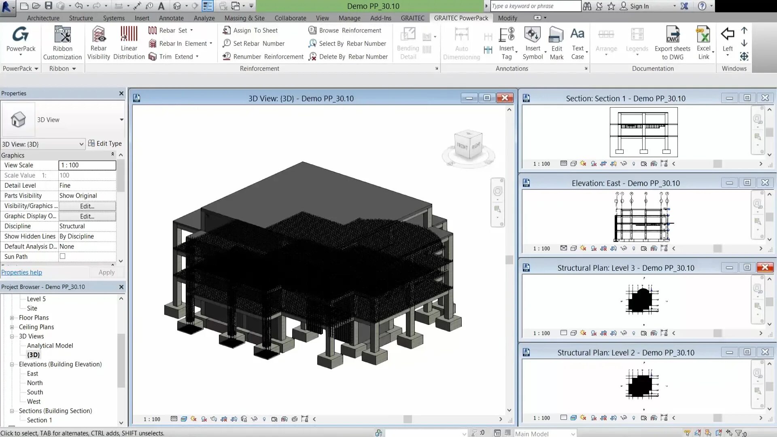Launch the Rebar Visibility tool
The height and width of the screenshot is (437, 777).
pos(98,43)
